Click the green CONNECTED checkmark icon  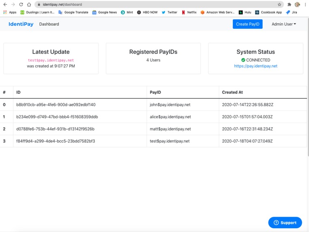[243, 60]
